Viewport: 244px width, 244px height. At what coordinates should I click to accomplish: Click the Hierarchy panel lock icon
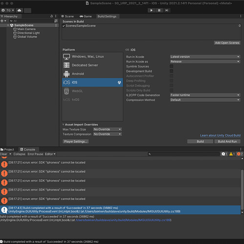[51, 16]
